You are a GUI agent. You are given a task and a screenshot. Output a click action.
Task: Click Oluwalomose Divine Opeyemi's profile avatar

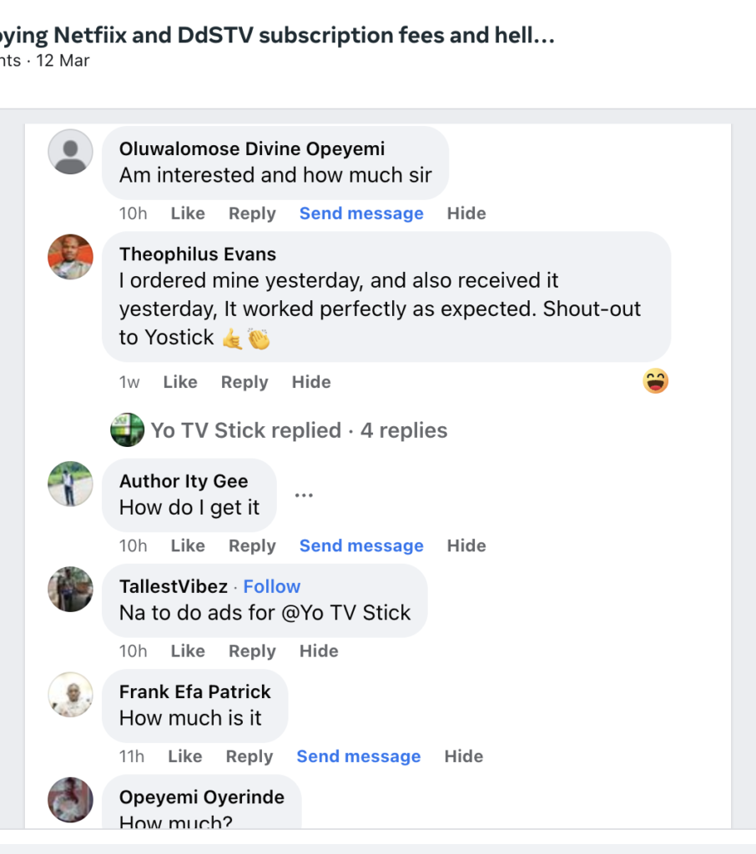point(70,153)
